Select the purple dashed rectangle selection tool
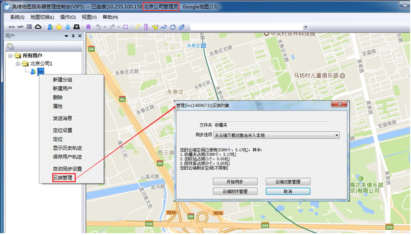The image size is (411, 235). [x=126, y=27]
